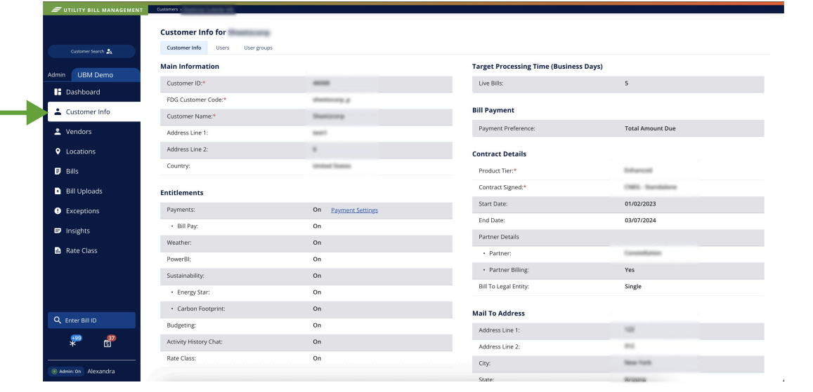Click the Locations pin icon
Image resolution: width=813 pixels, height=392 pixels.
point(58,151)
